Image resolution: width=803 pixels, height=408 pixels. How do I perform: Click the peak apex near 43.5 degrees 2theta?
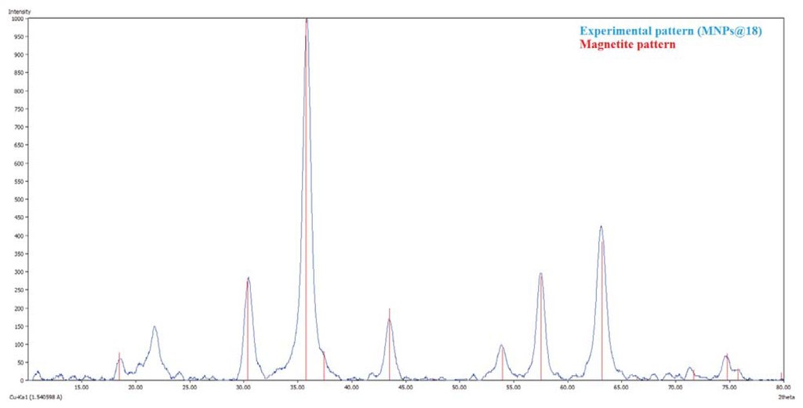pyautogui.click(x=389, y=319)
